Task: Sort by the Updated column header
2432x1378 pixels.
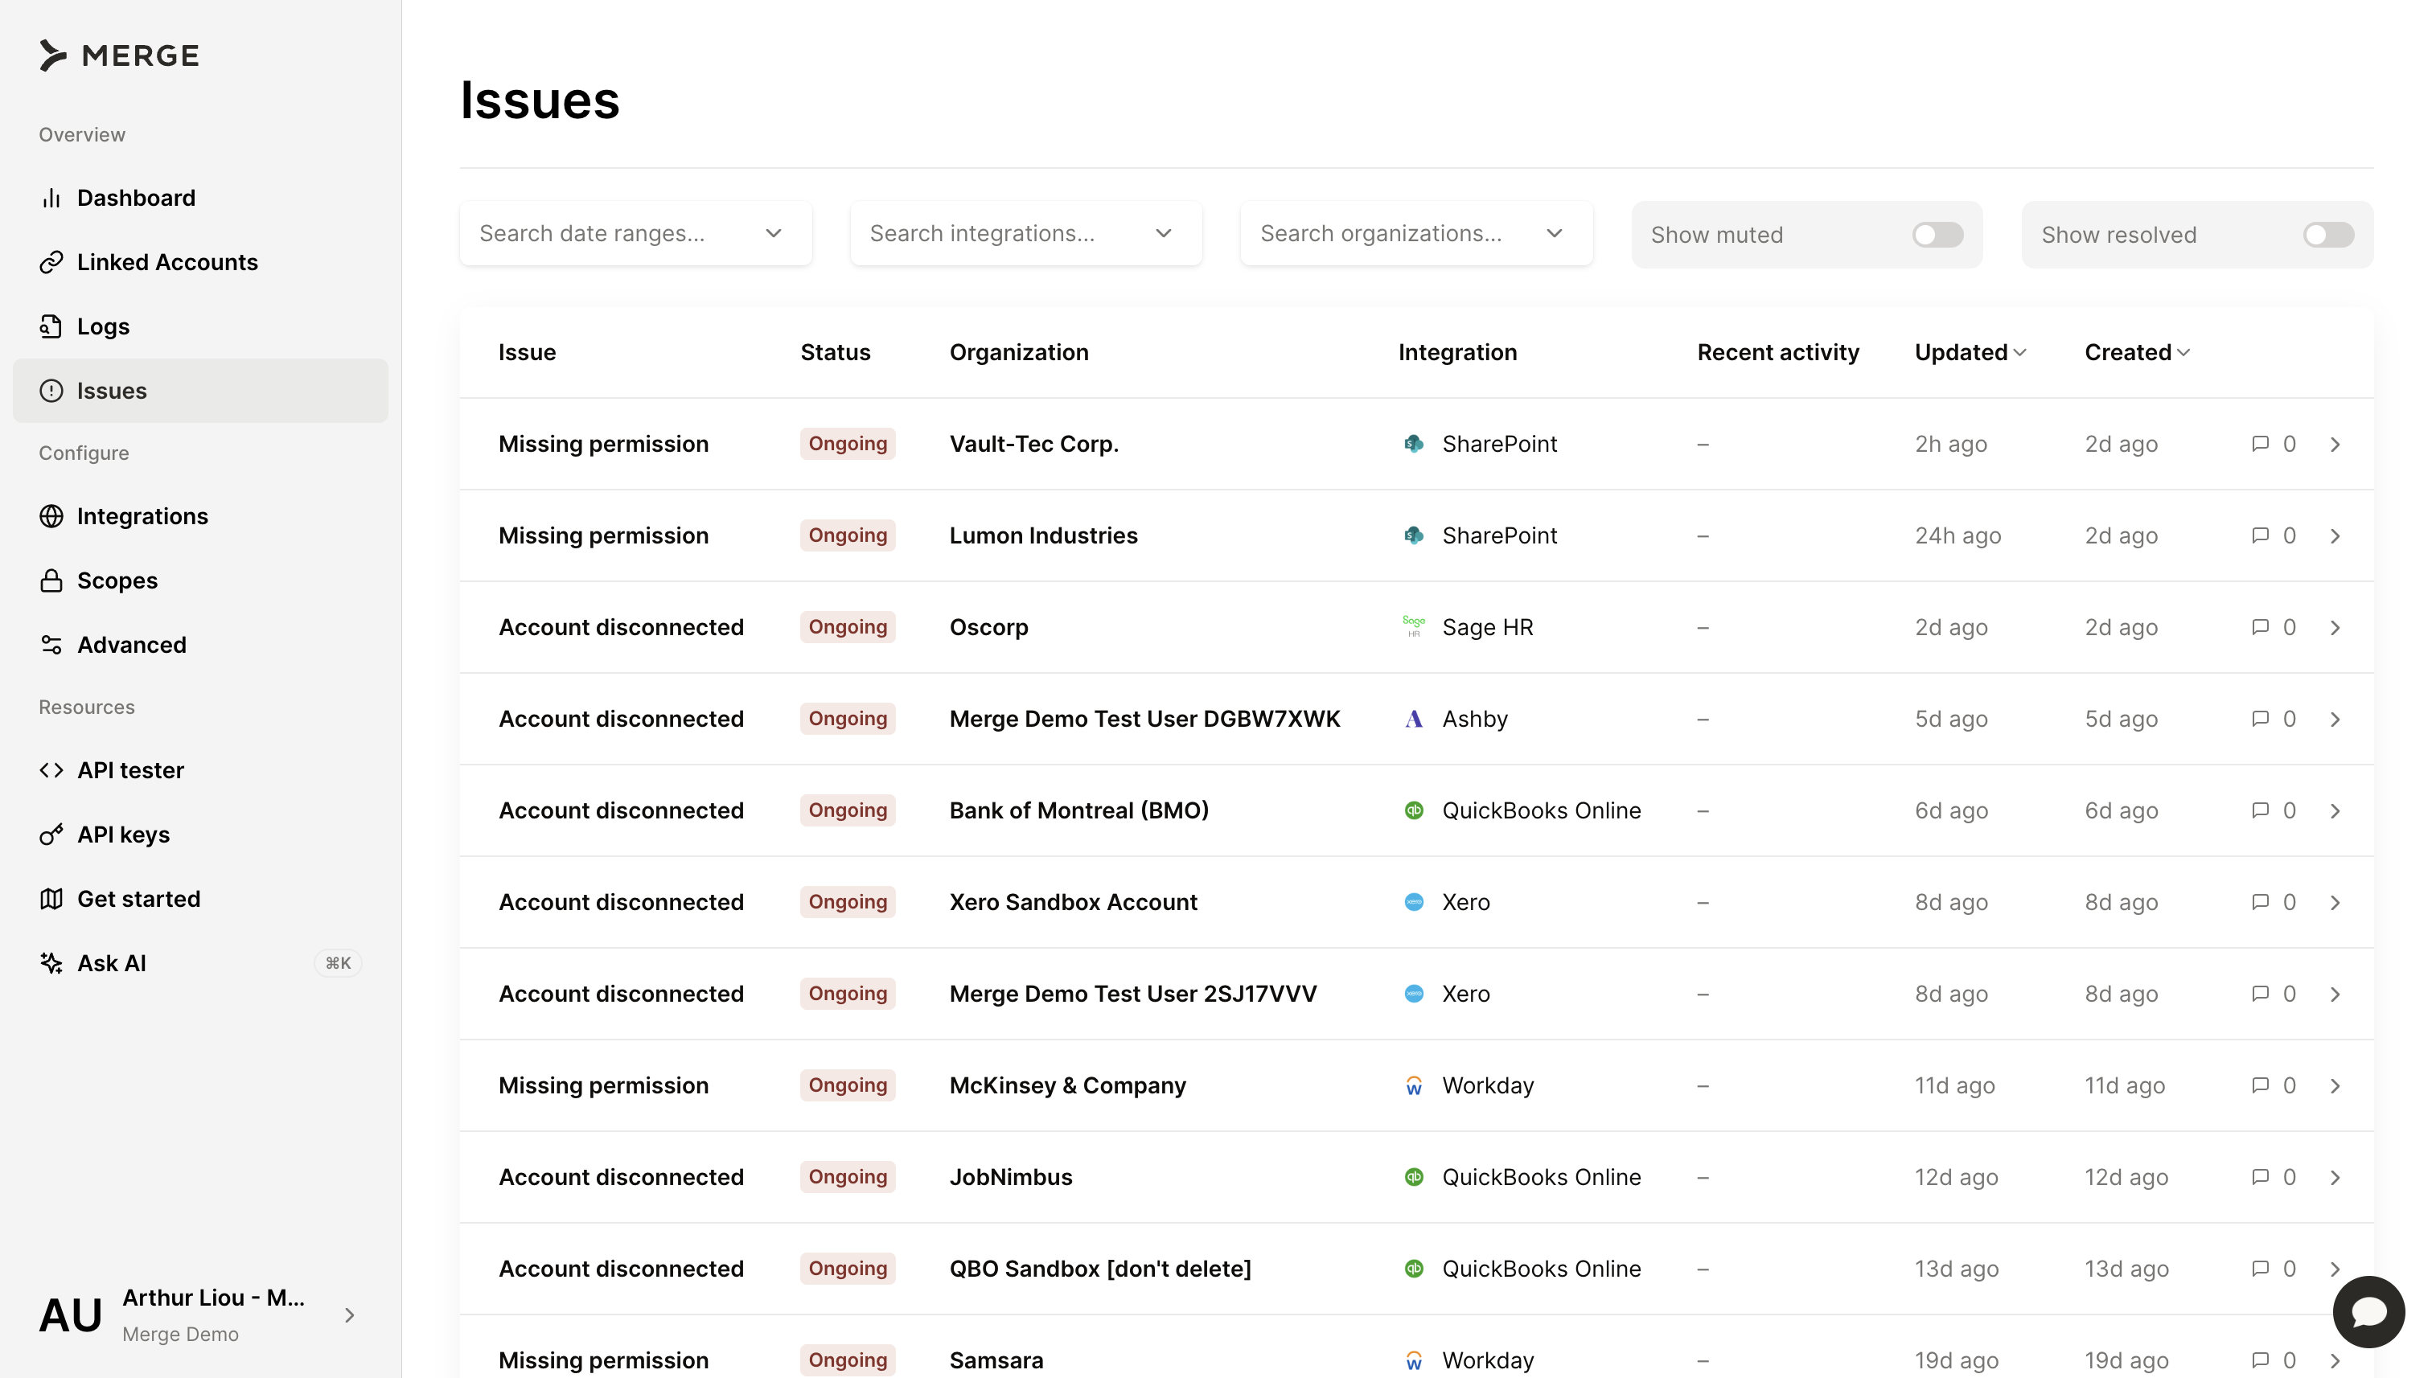Action: [1969, 352]
